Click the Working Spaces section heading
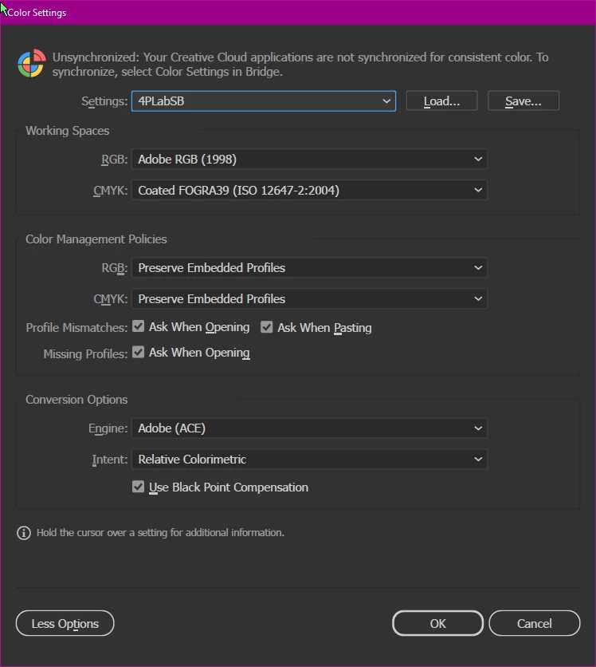This screenshot has width=596, height=667. pyautogui.click(x=68, y=131)
